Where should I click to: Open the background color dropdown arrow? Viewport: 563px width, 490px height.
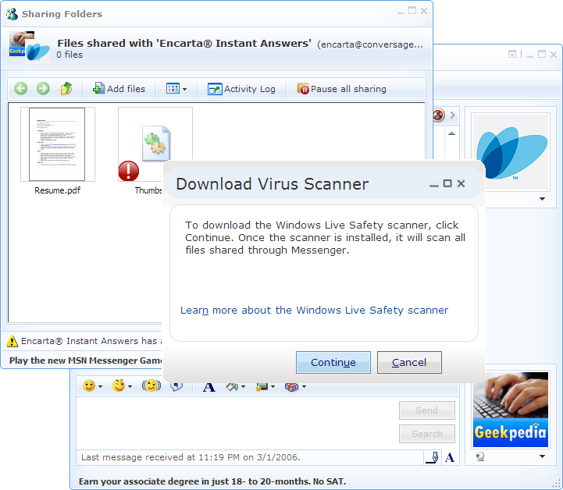click(x=244, y=387)
